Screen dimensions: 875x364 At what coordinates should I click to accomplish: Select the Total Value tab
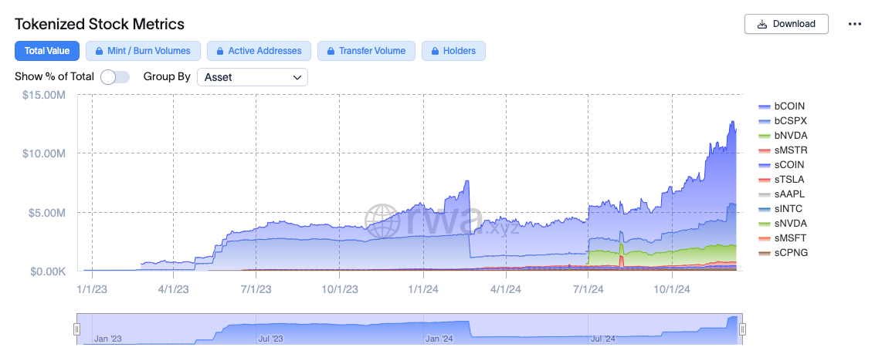[47, 51]
